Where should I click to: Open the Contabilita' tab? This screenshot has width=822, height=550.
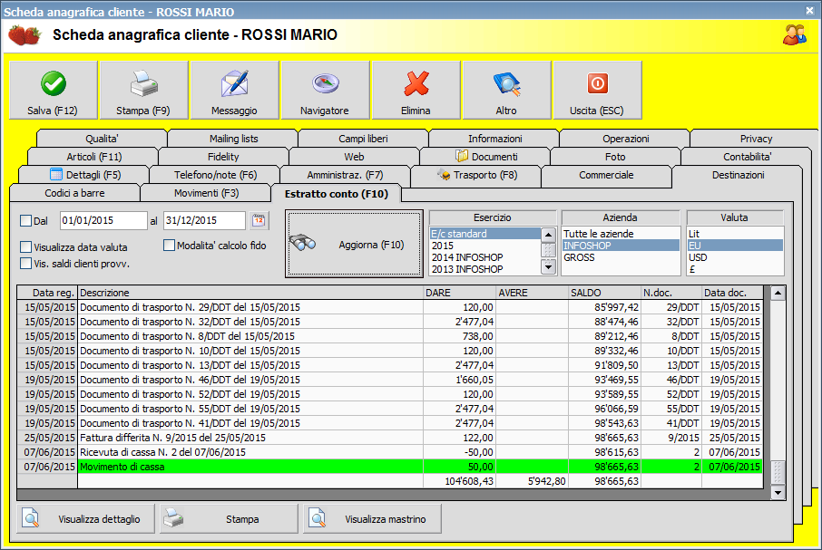tap(747, 157)
